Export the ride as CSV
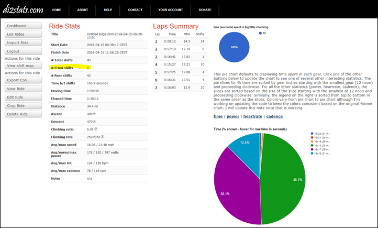Image resolution: width=378 pixels, height=228 pixels. tap(23, 80)
